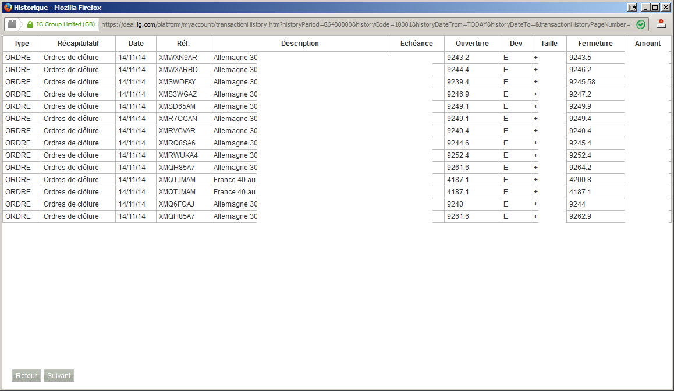The height and width of the screenshot is (391, 674).
Task: Select reference XMRVGVAR
Action: click(x=177, y=130)
